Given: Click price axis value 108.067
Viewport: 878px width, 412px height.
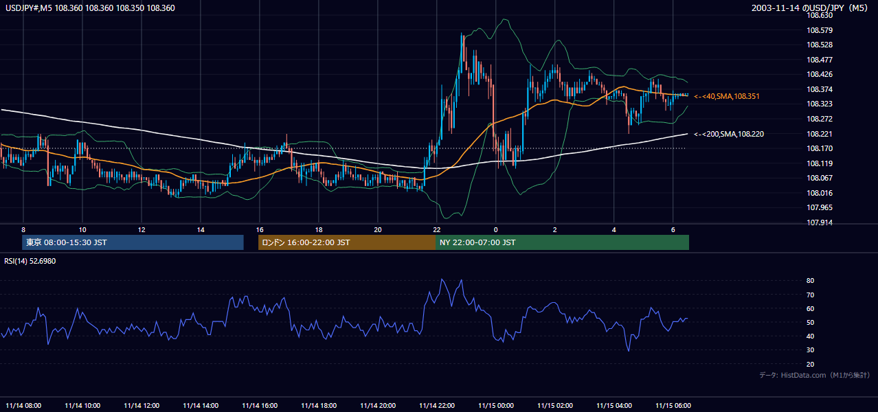Looking at the screenshot, I should click(820, 178).
